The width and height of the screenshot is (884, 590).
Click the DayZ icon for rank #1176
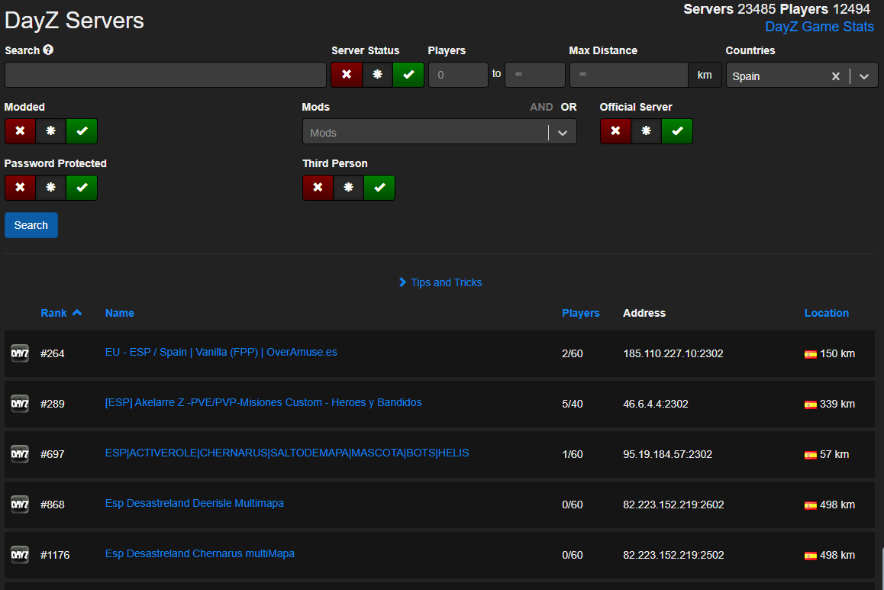19,554
